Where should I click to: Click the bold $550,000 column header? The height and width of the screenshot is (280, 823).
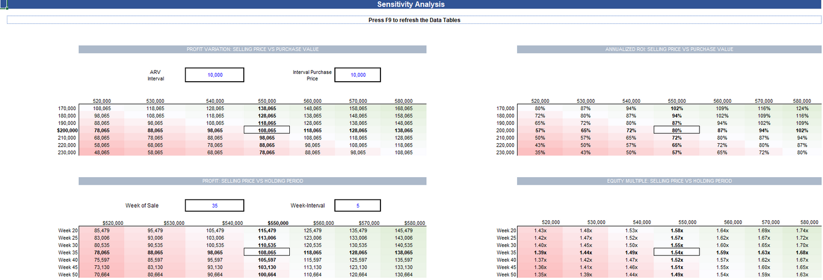(x=278, y=223)
